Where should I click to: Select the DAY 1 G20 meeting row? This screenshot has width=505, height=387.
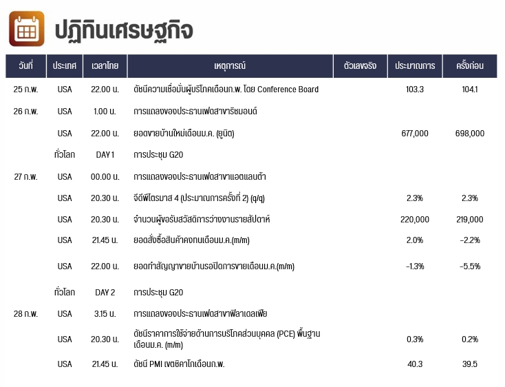[x=251, y=155]
